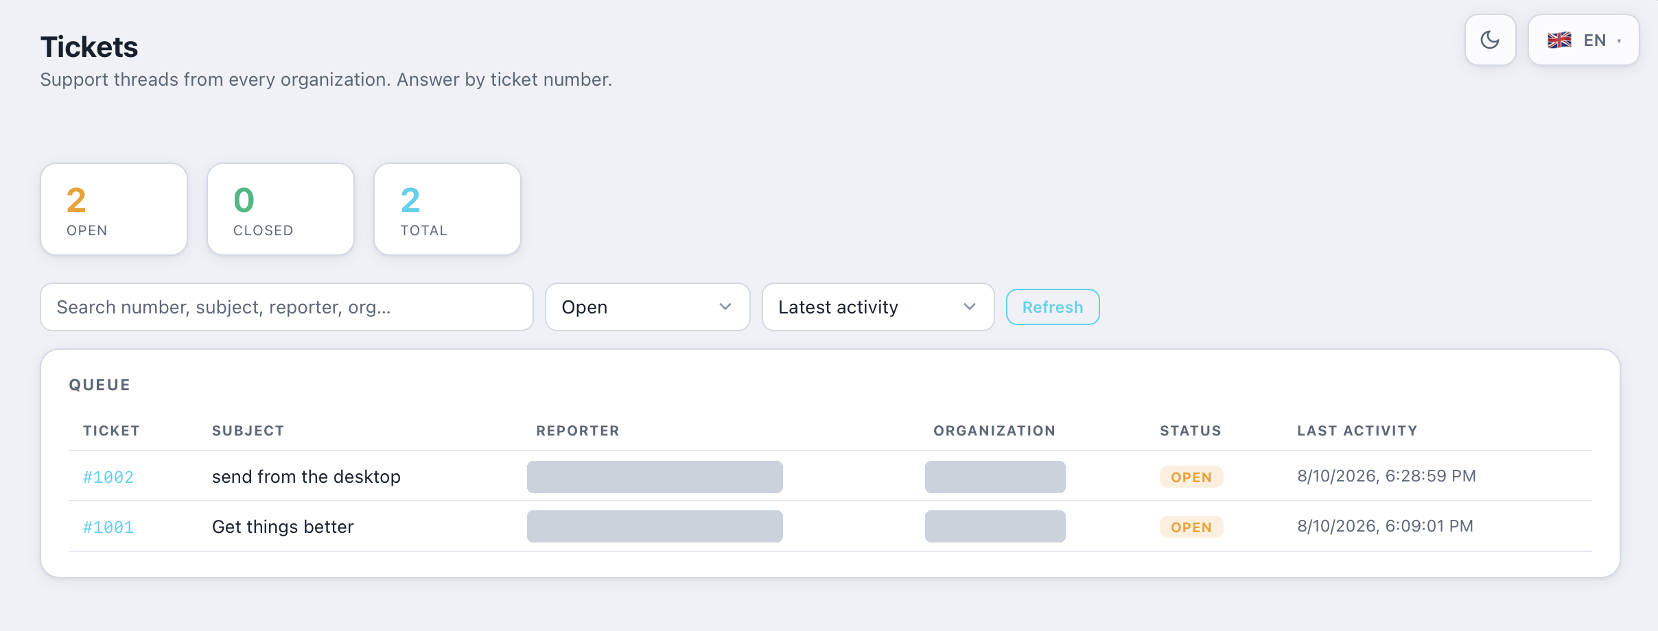Click the Status column header
1658x631 pixels.
point(1191,431)
